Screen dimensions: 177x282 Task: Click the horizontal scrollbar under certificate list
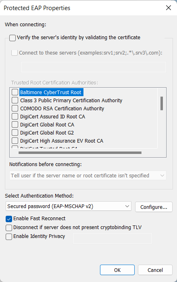point(80,153)
